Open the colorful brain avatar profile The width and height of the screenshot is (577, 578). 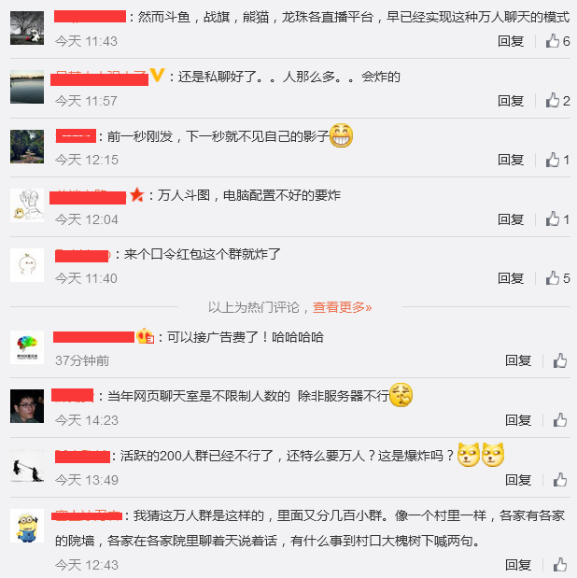27,347
